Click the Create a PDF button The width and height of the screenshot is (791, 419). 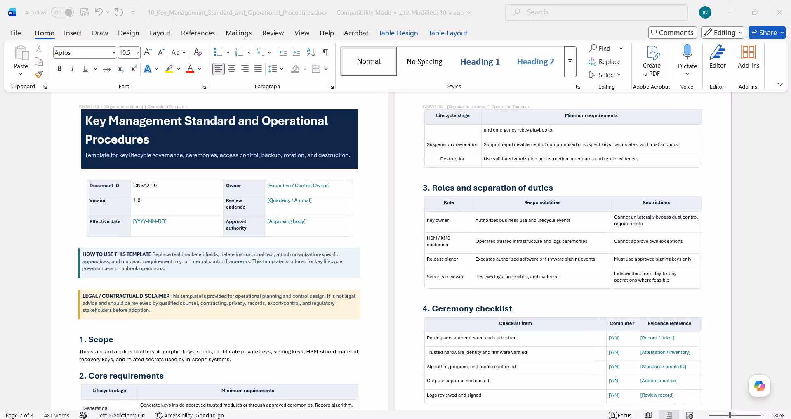tap(652, 61)
